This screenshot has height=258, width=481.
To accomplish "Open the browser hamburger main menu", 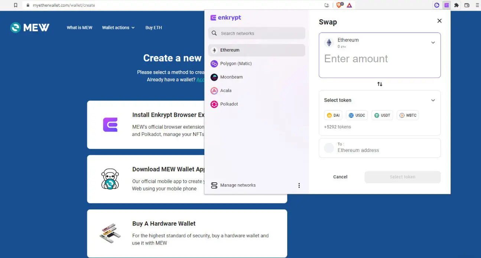I will point(477,5).
